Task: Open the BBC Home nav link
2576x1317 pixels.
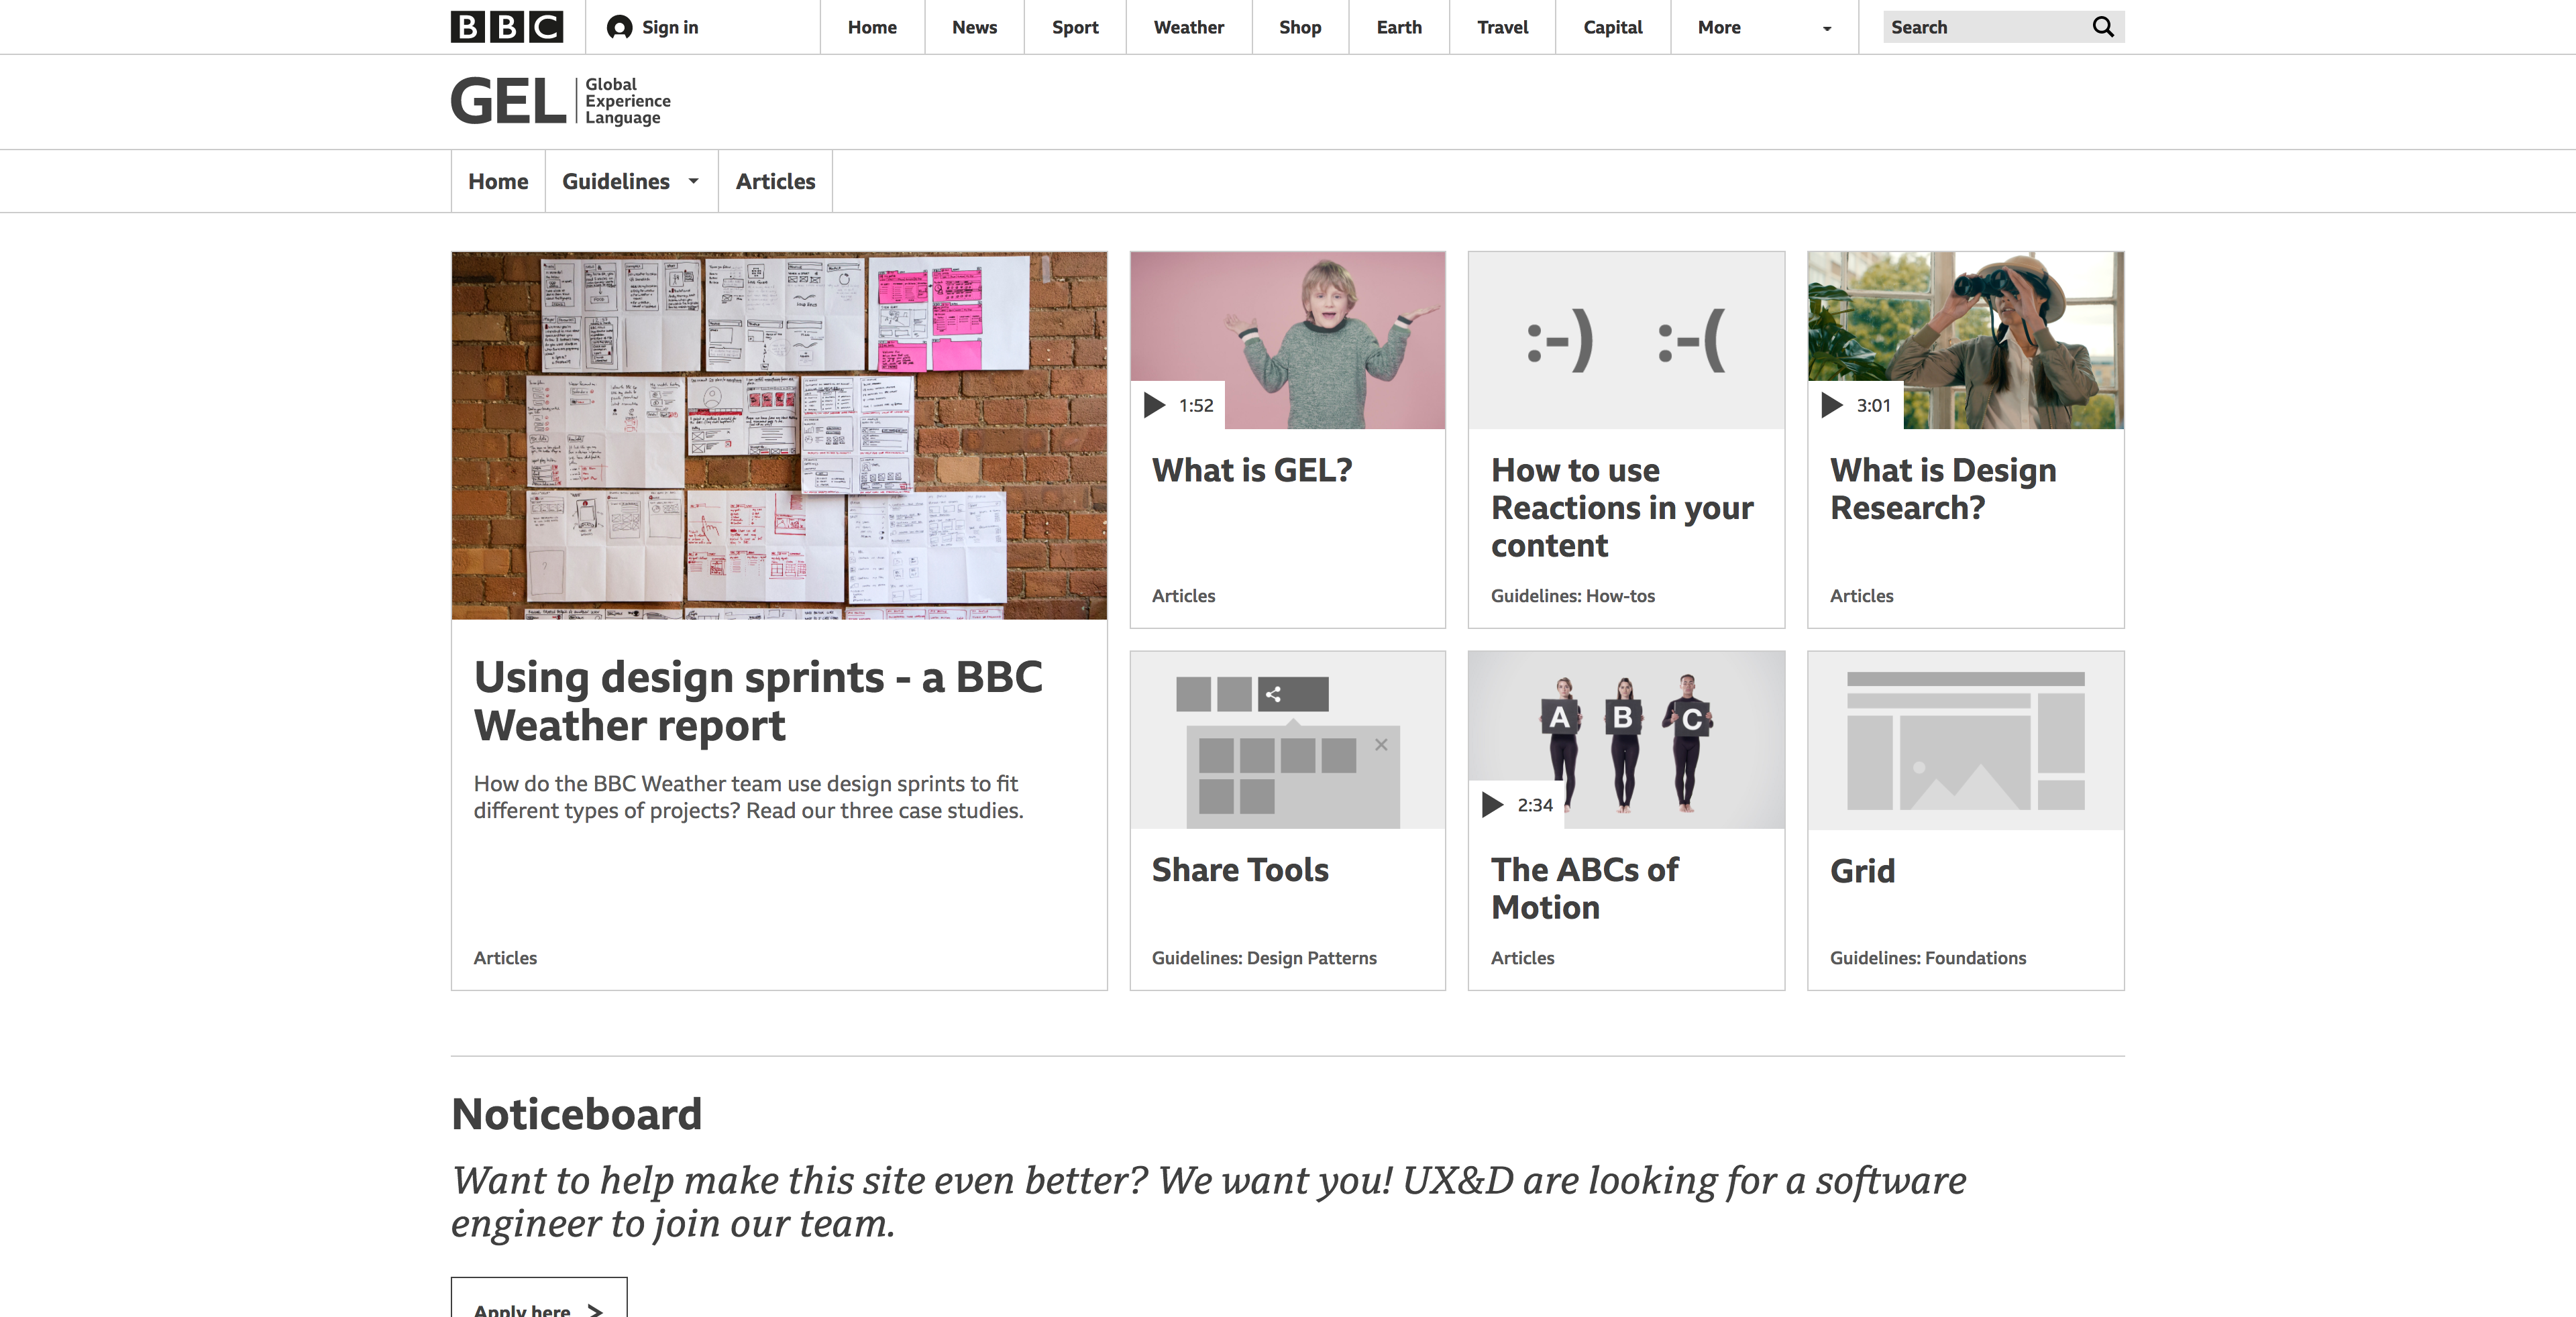Action: (872, 27)
